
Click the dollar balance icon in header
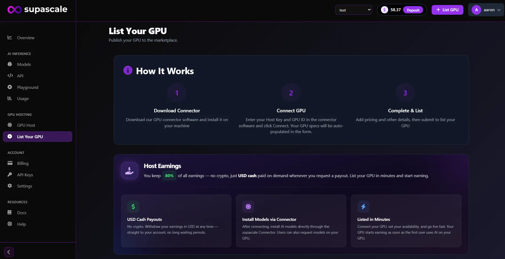tap(384, 10)
